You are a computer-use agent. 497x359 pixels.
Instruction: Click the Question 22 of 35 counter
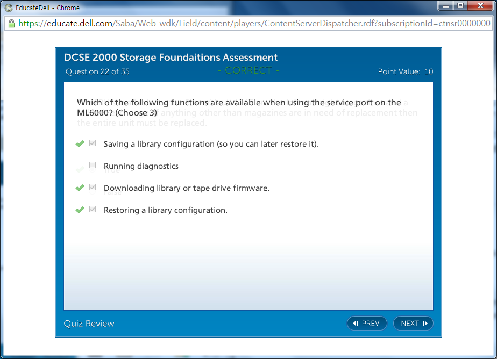point(97,71)
